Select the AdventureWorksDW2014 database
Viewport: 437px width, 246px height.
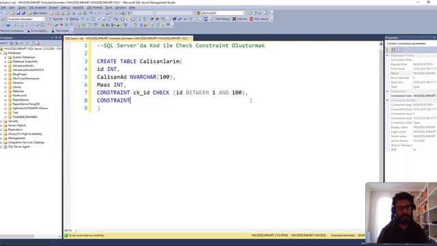tap(28, 70)
